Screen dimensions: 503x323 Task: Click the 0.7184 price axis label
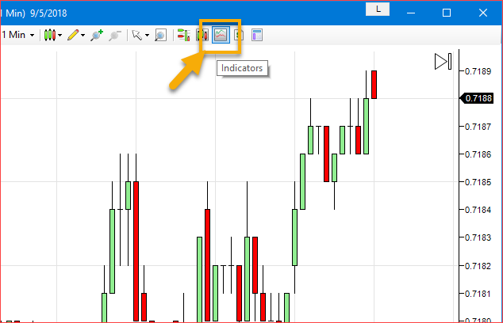(x=478, y=210)
